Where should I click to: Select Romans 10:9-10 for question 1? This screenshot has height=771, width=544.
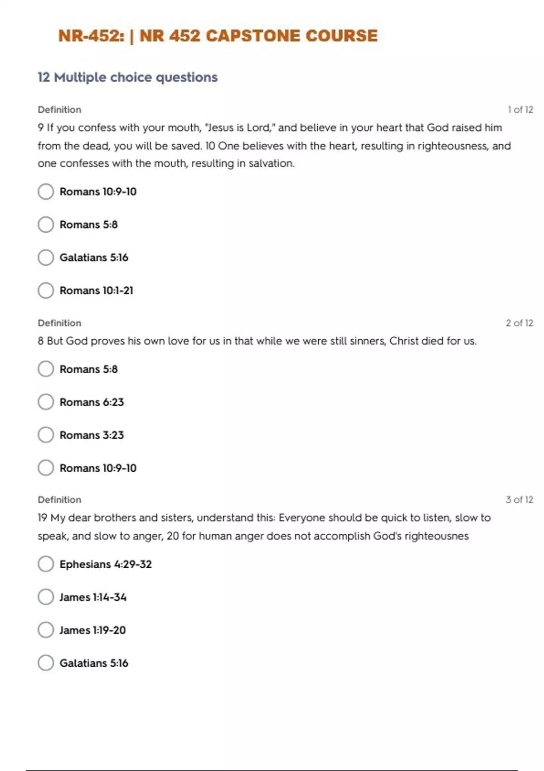click(x=46, y=191)
